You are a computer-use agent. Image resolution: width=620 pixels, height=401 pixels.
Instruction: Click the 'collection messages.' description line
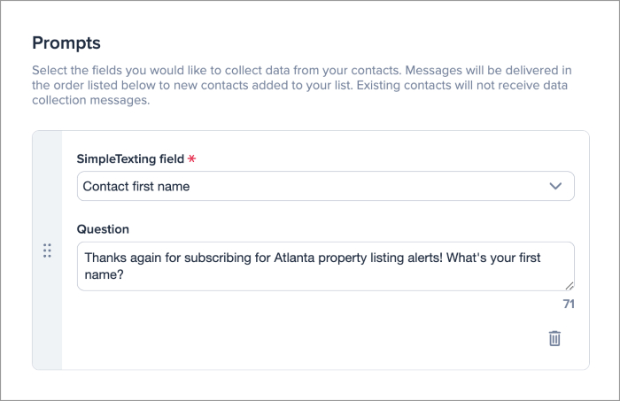(90, 101)
